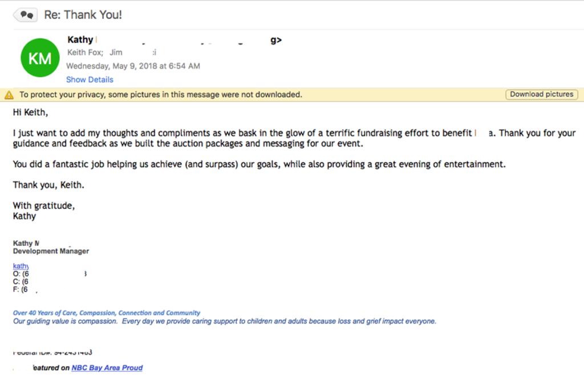The height and width of the screenshot is (380, 584).
Task: Click the paragraph starting You did a fantastic job
Action: 259,164
